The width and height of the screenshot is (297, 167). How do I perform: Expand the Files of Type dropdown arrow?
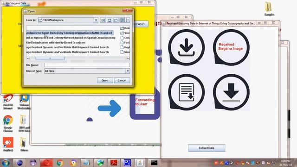tap(128, 71)
